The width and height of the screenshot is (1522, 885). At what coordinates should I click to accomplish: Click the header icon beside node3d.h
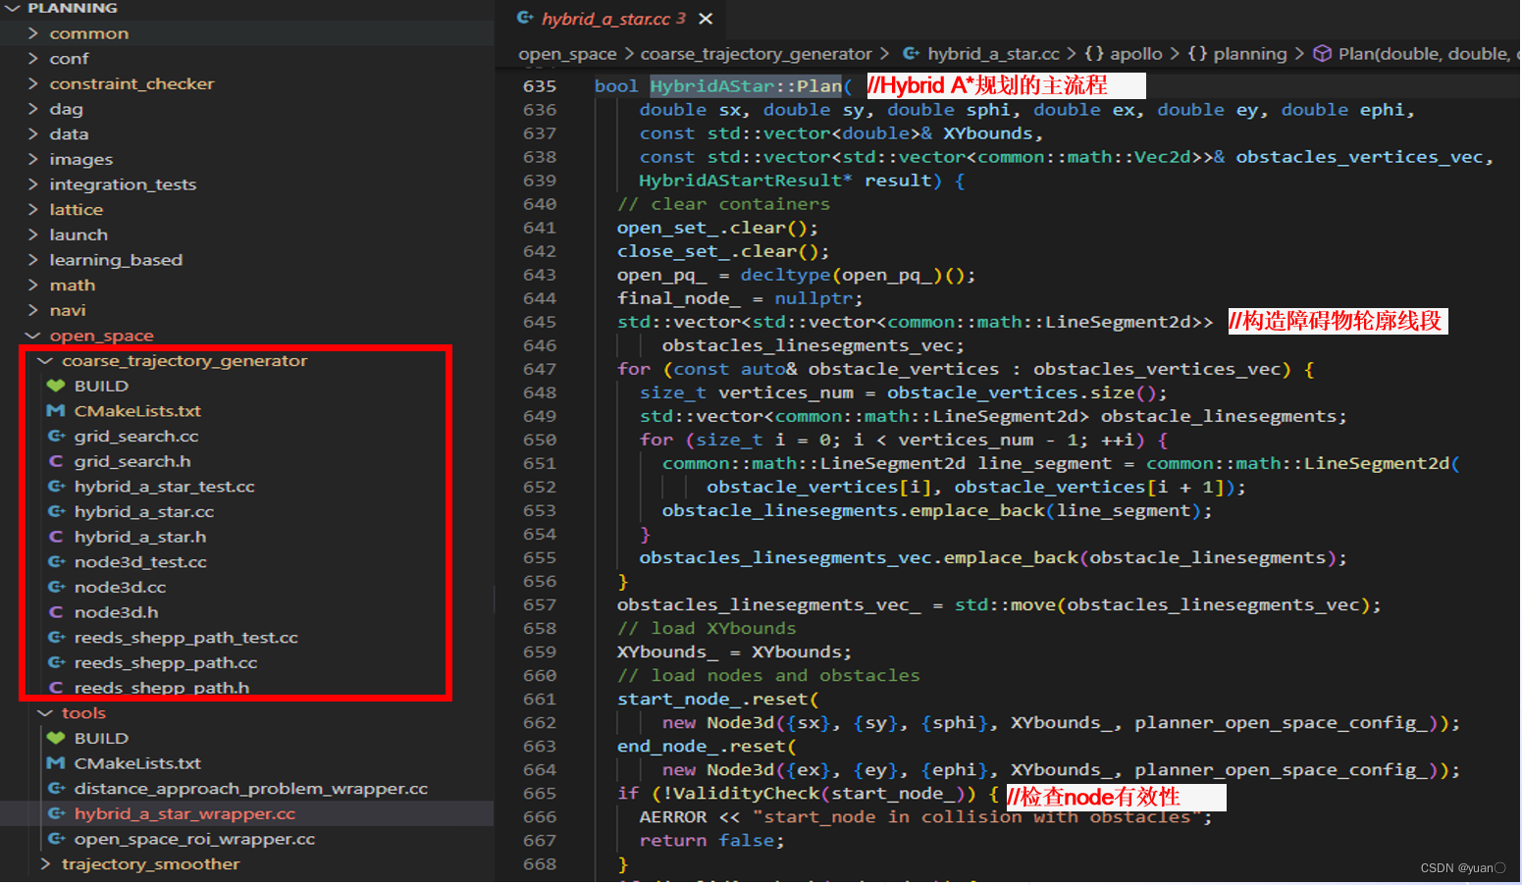click(56, 612)
